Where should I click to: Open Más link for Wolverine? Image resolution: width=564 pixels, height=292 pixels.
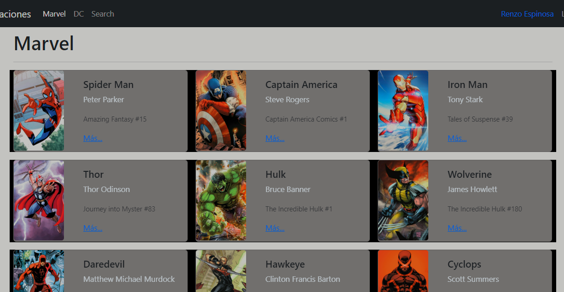coord(457,228)
